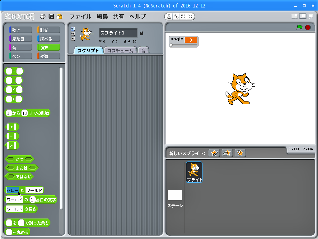Click the greater-than (>) block

[x=12, y=146]
